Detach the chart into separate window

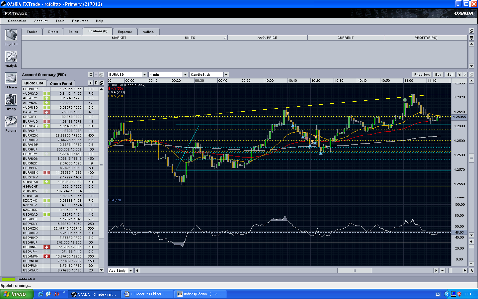471,75
